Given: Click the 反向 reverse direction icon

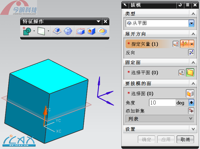Looking at the screenshot, I should pyautogui.click(x=191, y=52).
